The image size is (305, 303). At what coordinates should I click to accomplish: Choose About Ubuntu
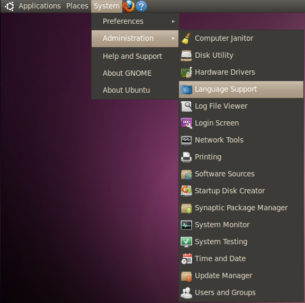[x=135, y=90]
